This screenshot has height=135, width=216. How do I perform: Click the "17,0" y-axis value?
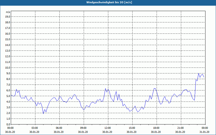[8, 28]
